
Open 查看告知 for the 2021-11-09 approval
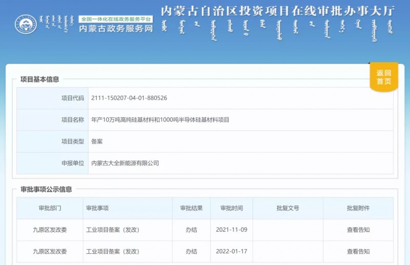tap(358, 230)
